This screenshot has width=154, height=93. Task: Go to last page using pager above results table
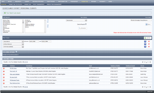[x=150, y=62]
